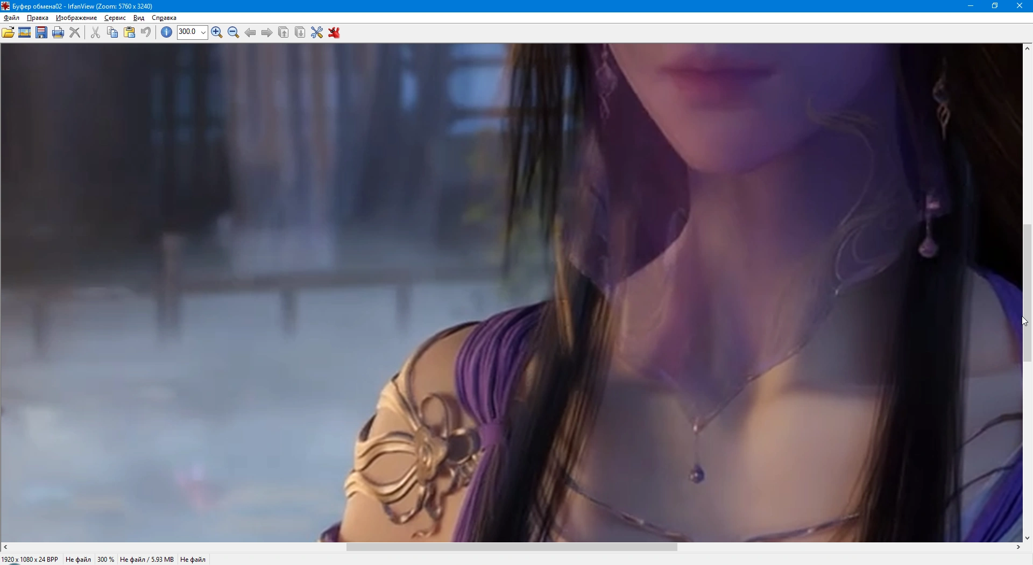Open the Файл menu

tap(12, 18)
